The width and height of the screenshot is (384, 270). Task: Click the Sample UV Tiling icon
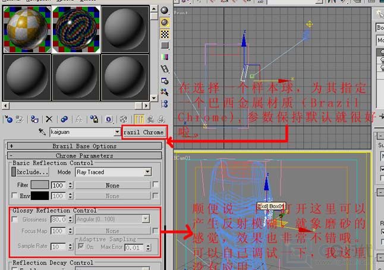click(165, 46)
